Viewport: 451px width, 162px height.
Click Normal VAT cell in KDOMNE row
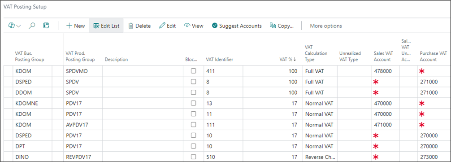[x=320, y=103]
